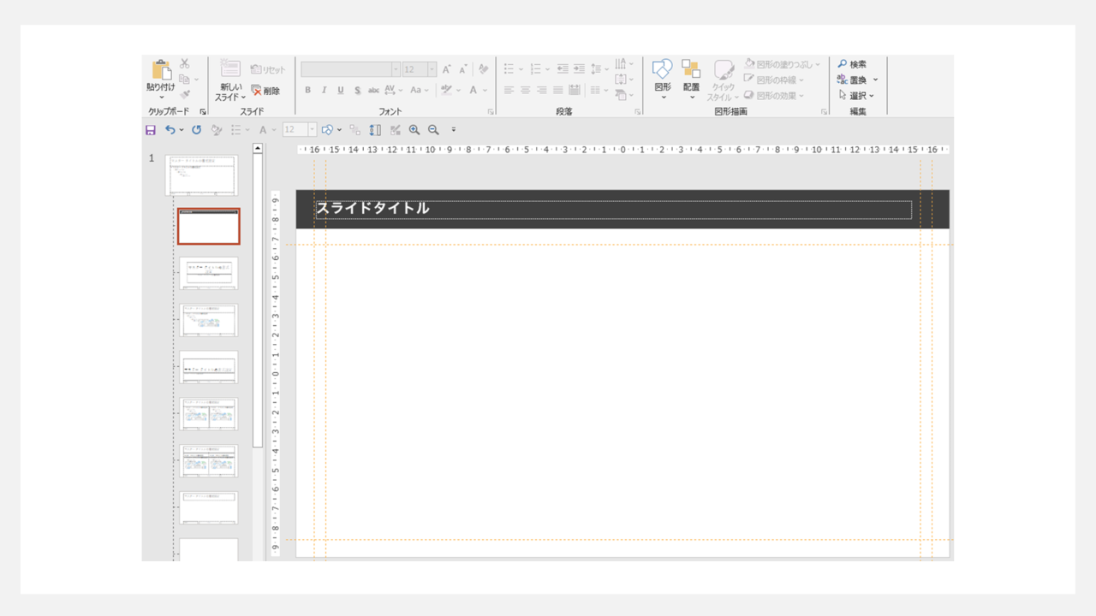
Task: Toggle Underline formatting
Action: point(340,90)
